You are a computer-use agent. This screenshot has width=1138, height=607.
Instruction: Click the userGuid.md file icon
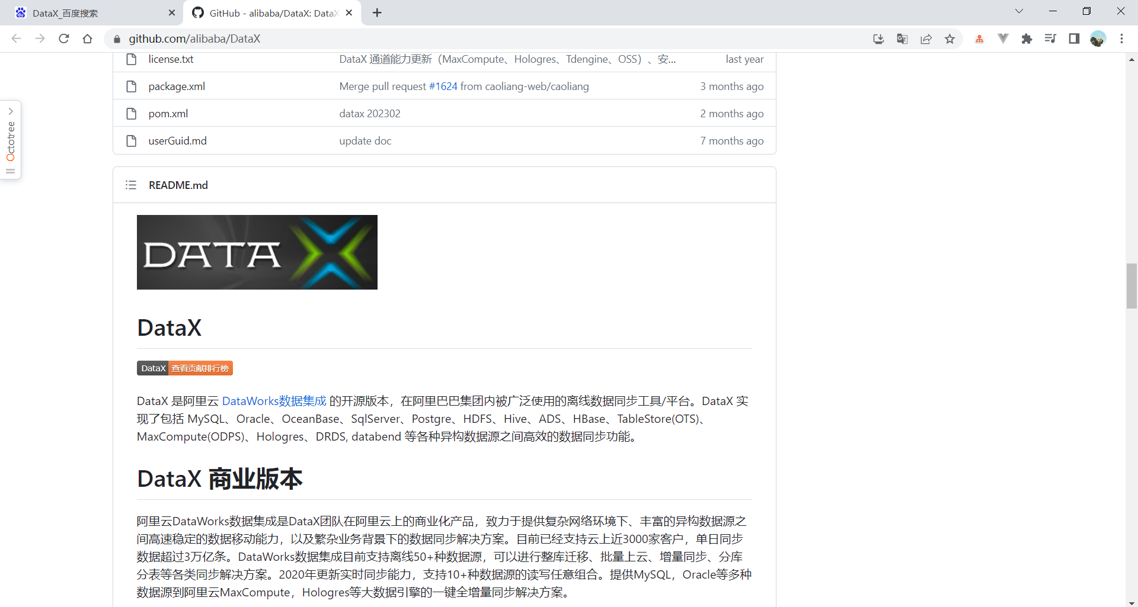click(132, 141)
